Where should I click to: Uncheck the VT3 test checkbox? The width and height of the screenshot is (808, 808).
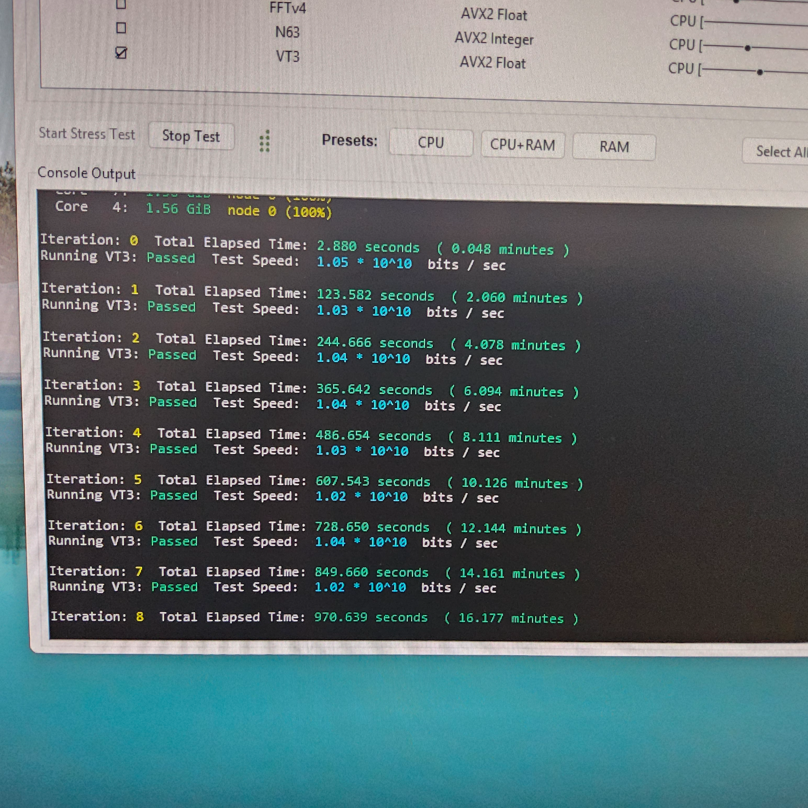(x=121, y=53)
